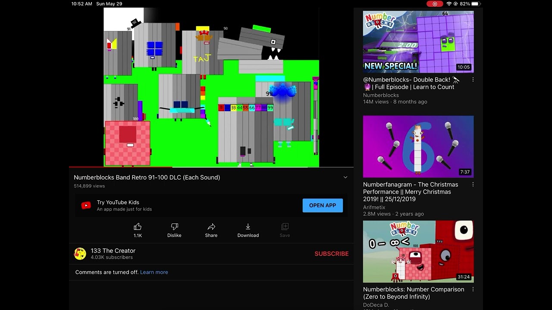Tap the 'Try YouTube Kids' text
552x310 pixels.
(118, 202)
